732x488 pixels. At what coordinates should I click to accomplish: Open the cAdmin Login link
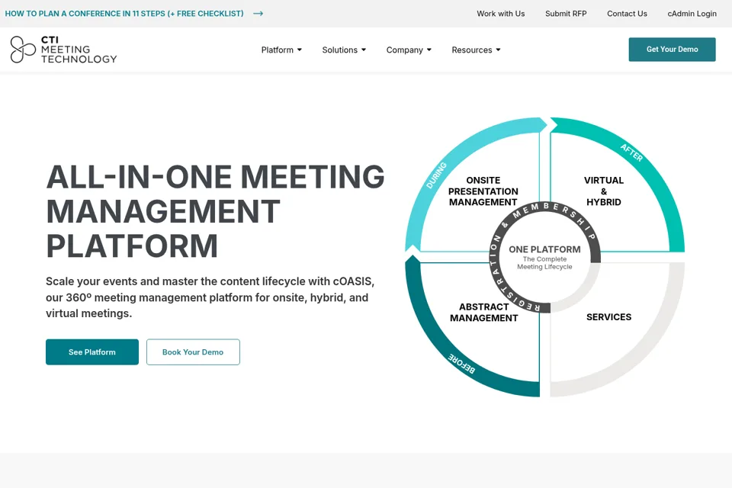pos(692,14)
